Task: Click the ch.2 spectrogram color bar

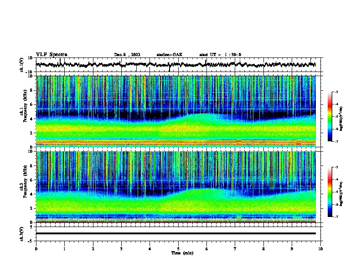Action: pyautogui.click(x=330, y=192)
